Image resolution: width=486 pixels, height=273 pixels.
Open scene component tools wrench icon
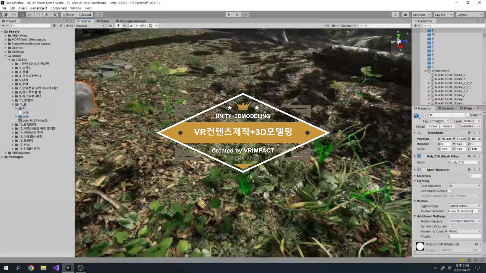tap(327, 26)
